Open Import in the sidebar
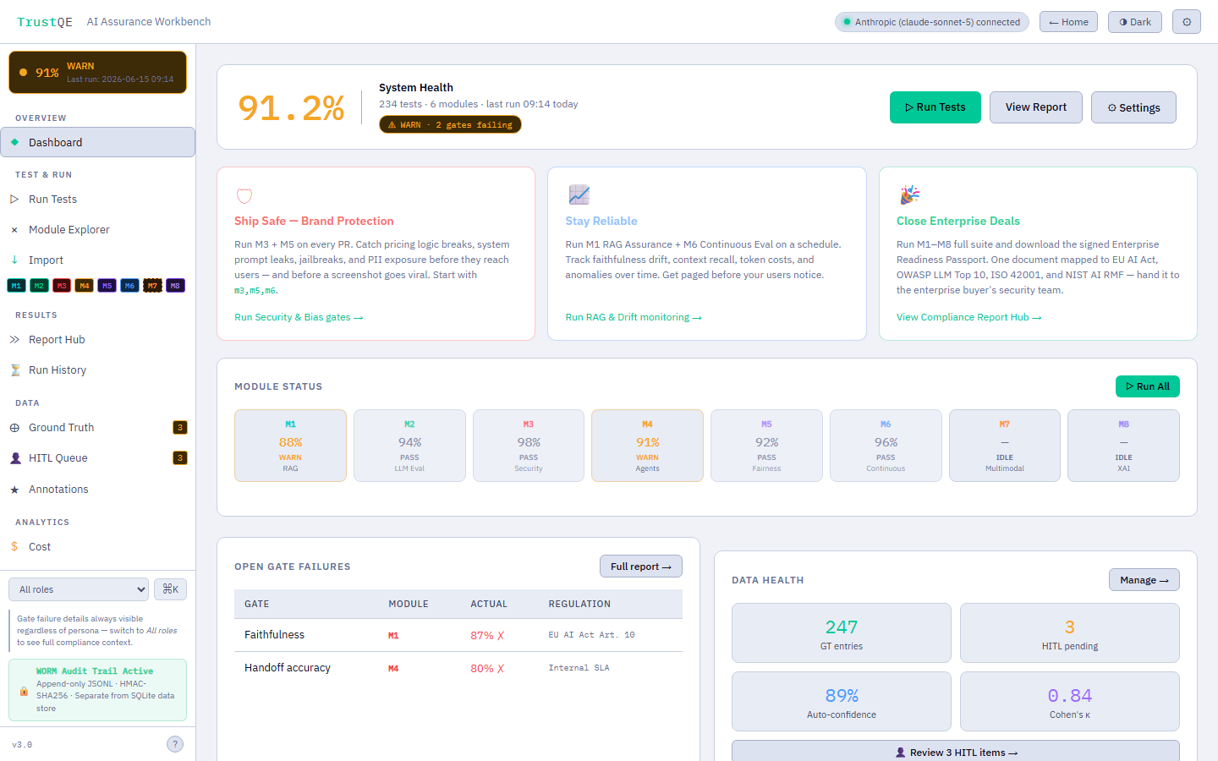Image resolution: width=1218 pixels, height=761 pixels. pos(98,260)
